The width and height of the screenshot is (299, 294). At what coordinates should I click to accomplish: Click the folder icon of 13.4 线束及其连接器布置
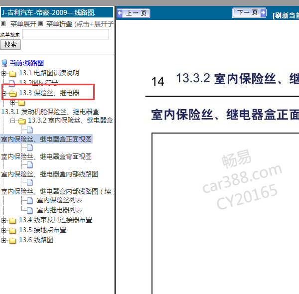coord(12,221)
